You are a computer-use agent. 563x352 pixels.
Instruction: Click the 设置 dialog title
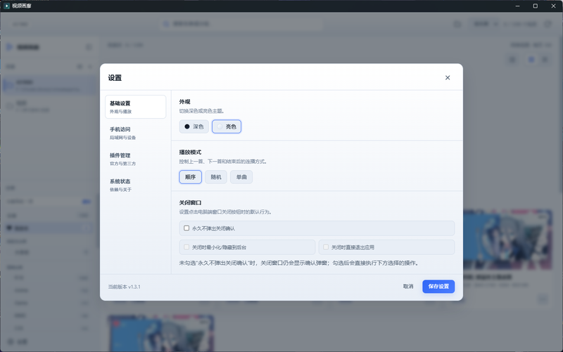[x=115, y=78]
